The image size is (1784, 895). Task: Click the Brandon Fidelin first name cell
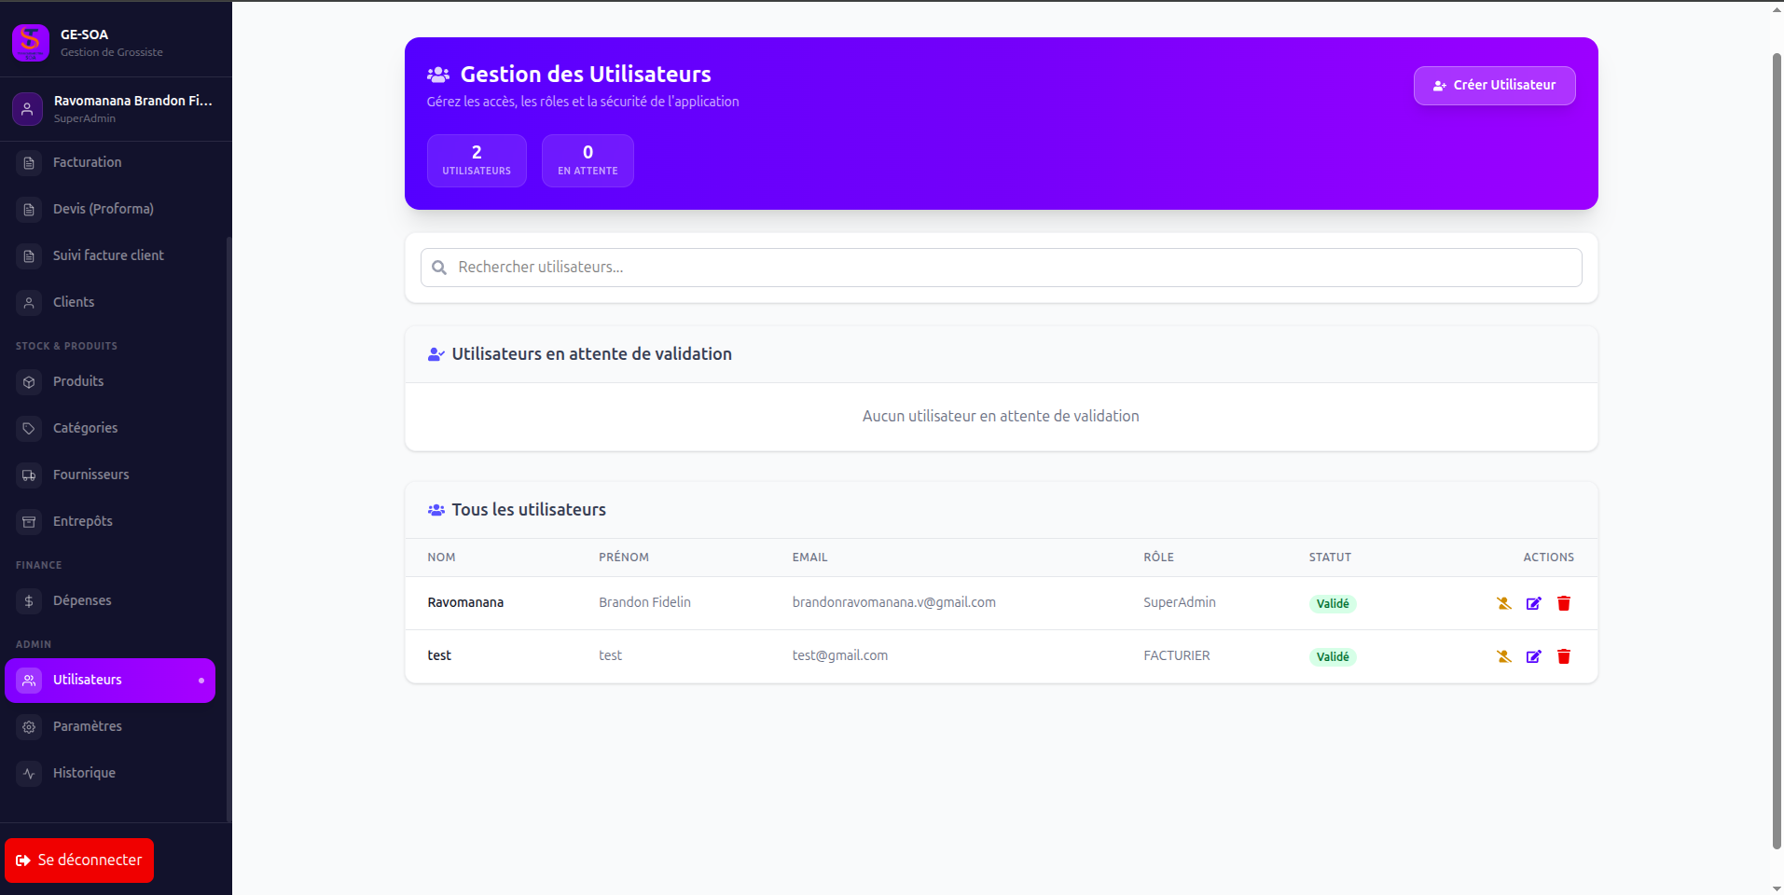[644, 603]
